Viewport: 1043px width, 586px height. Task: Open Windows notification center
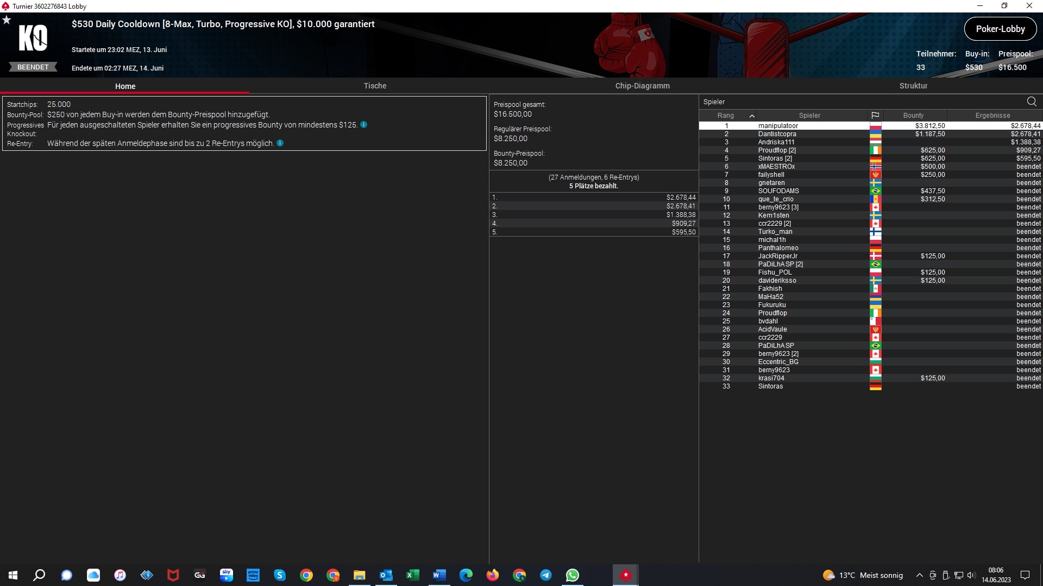[x=1025, y=575]
